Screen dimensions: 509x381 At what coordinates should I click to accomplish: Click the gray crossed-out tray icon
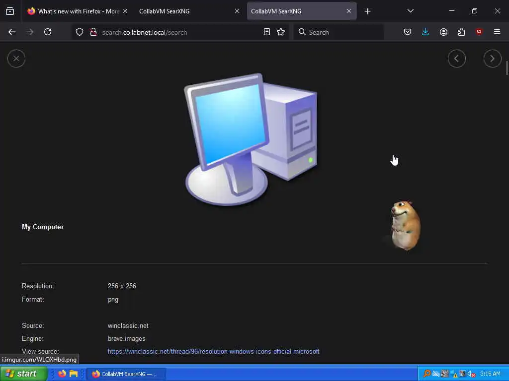click(436, 374)
